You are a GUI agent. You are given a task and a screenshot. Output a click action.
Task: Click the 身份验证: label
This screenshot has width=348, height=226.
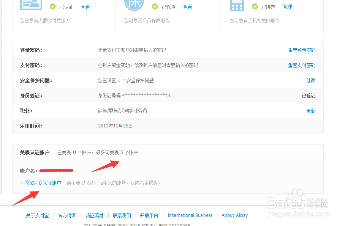click(31, 96)
